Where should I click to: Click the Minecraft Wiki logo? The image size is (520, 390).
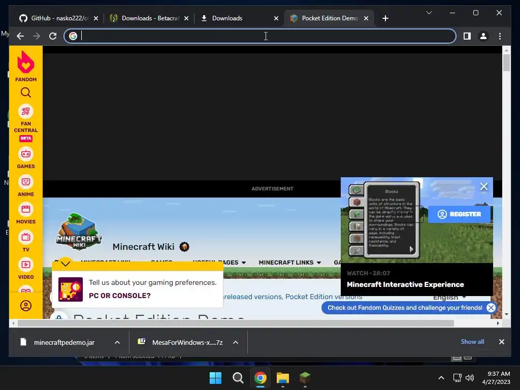[79, 232]
